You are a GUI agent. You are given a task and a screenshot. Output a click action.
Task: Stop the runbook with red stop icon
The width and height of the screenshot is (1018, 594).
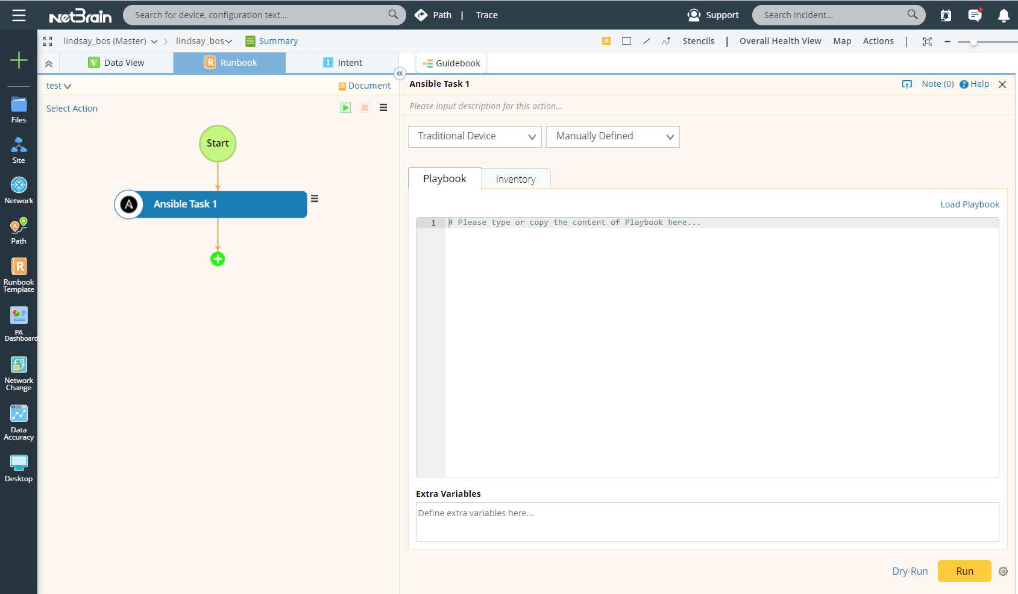pos(365,107)
